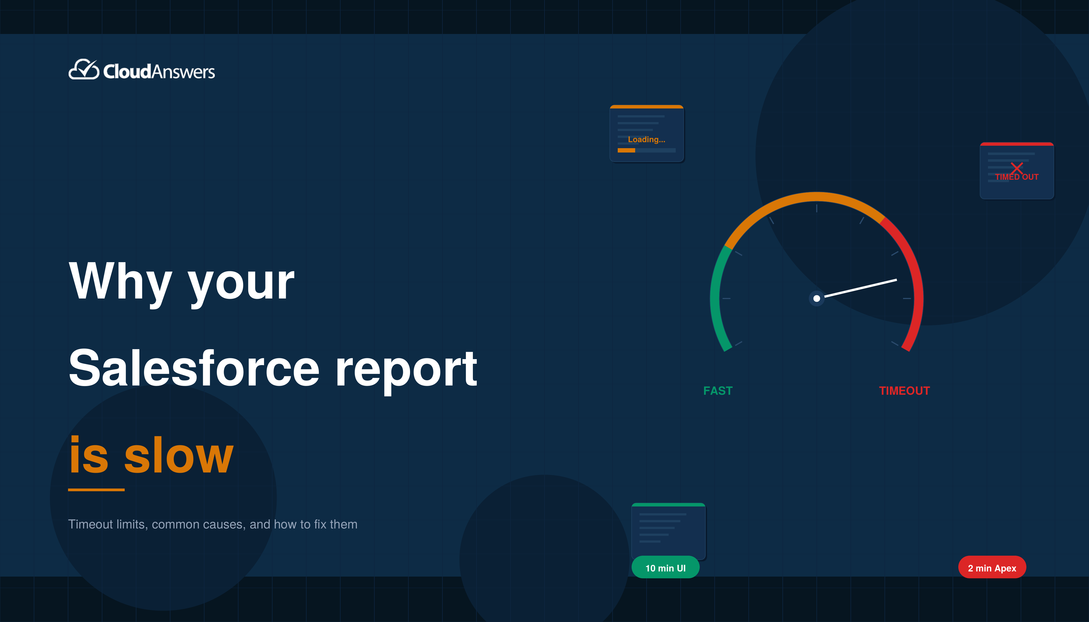Click the CloudAnswers cloud checkmark logo icon
Screen dimensions: 1089x622
point(84,70)
